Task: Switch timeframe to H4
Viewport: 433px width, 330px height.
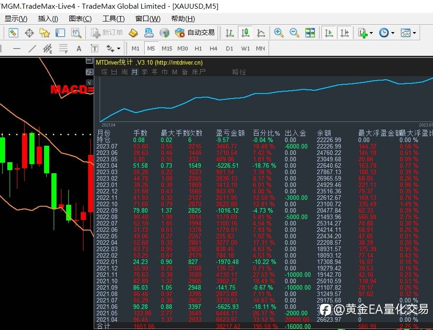Action: pos(213,49)
